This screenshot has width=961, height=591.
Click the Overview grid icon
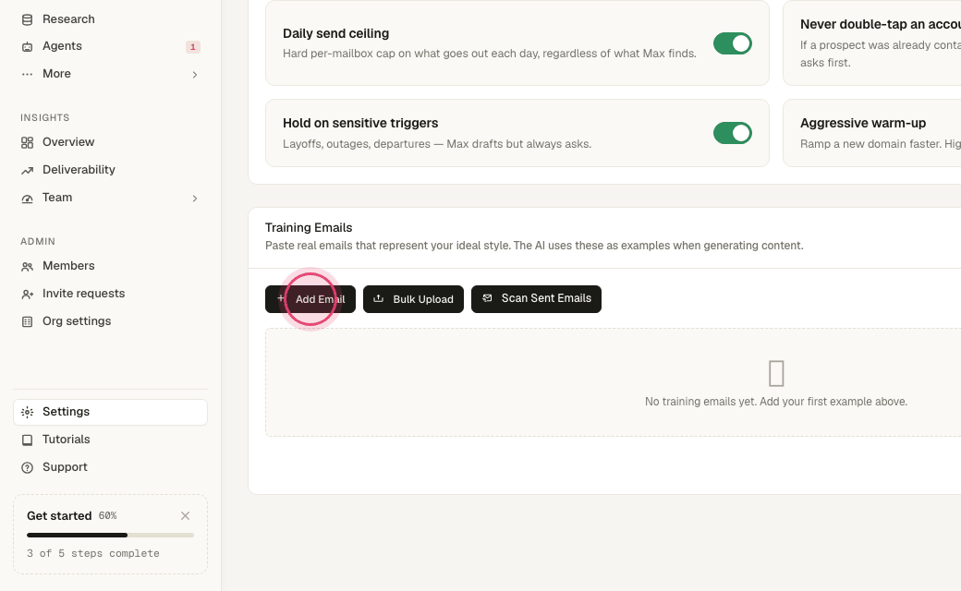27,143
